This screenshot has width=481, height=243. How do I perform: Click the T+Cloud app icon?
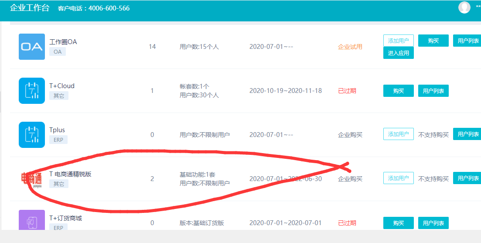(x=32, y=91)
